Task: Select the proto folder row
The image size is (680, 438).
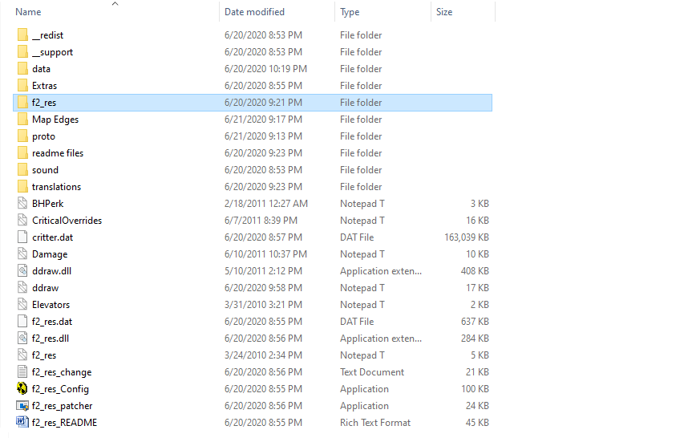Action: (253, 136)
